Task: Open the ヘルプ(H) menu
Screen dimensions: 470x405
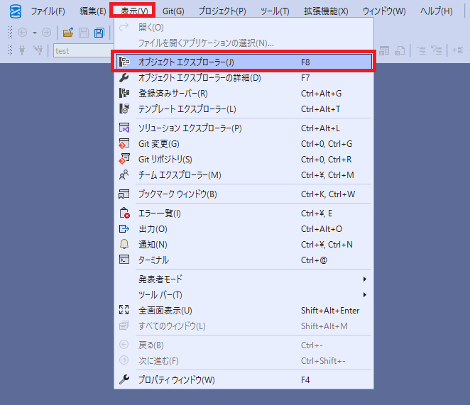Action: (x=436, y=11)
